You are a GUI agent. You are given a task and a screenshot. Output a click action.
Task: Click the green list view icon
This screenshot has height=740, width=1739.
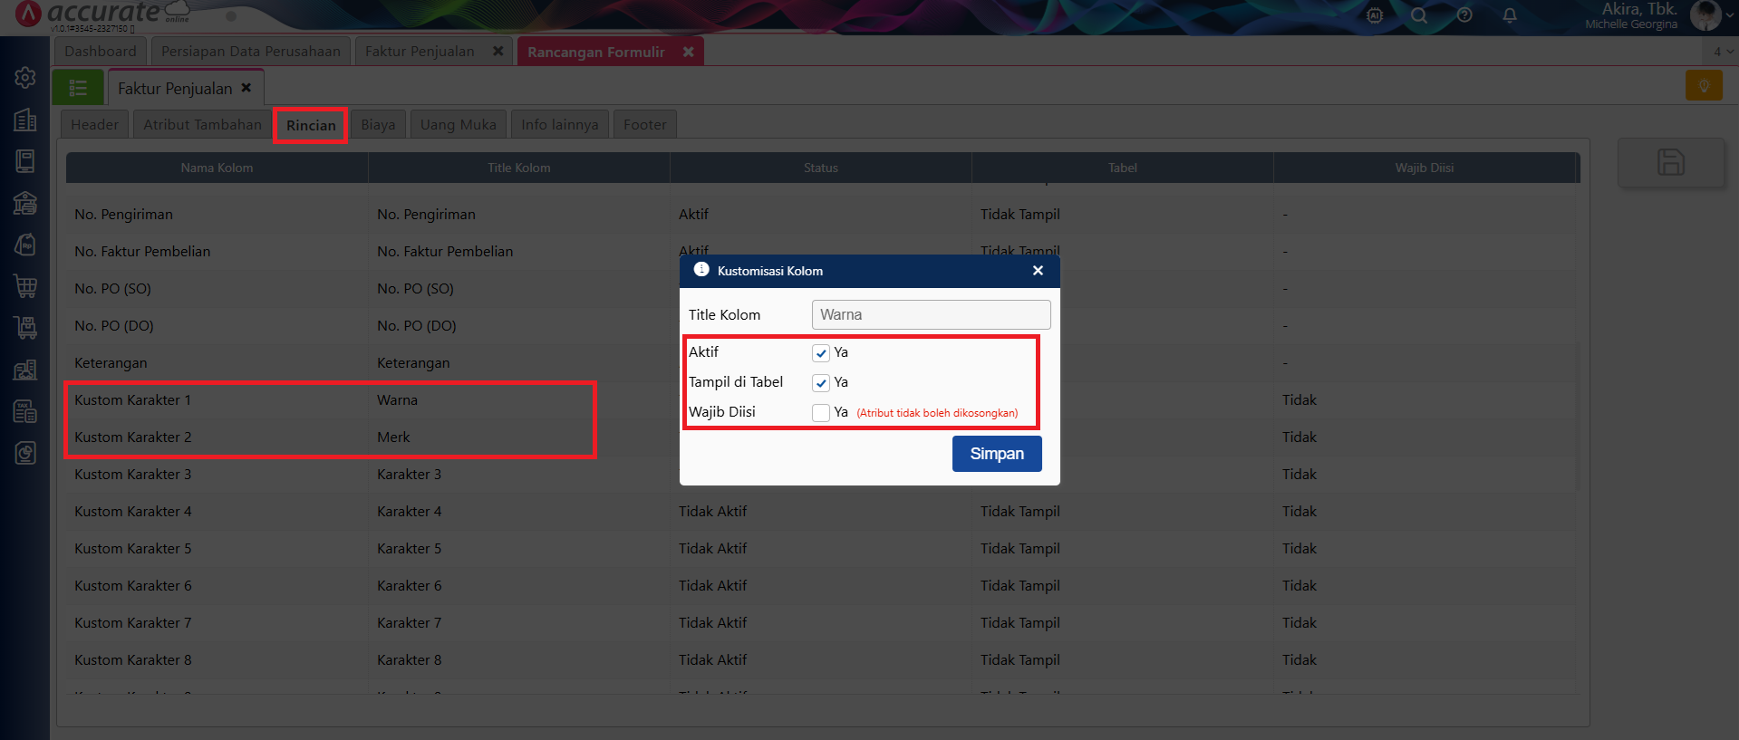pyautogui.click(x=78, y=88)
